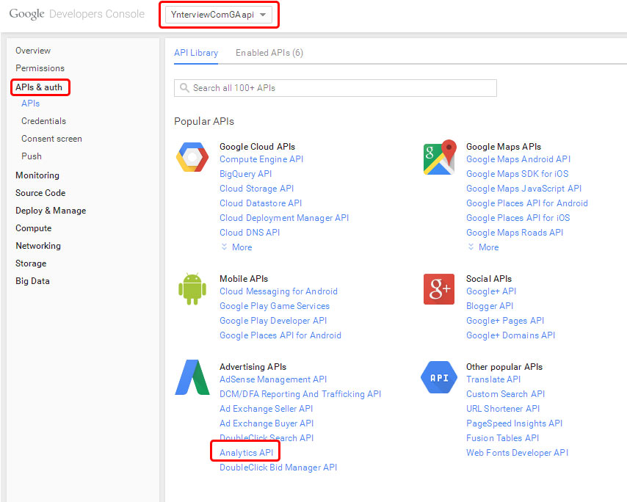Open Web Fonts Developer API link
Screen dimensions: 627x502
coord(518,452)
